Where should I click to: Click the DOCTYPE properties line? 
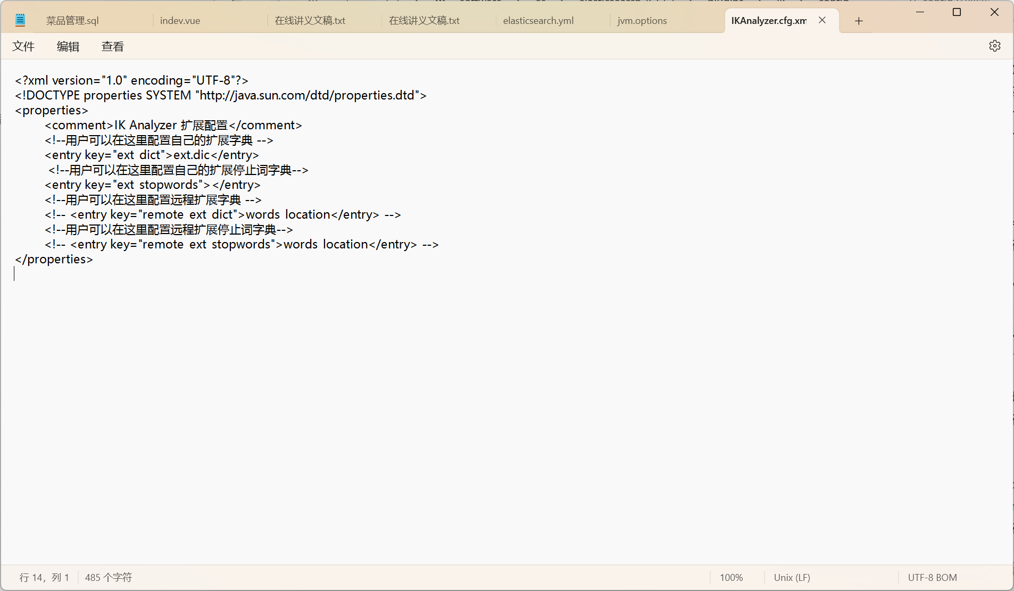(221, 95)
